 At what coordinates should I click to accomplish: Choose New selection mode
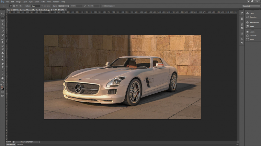pos(11,6)
